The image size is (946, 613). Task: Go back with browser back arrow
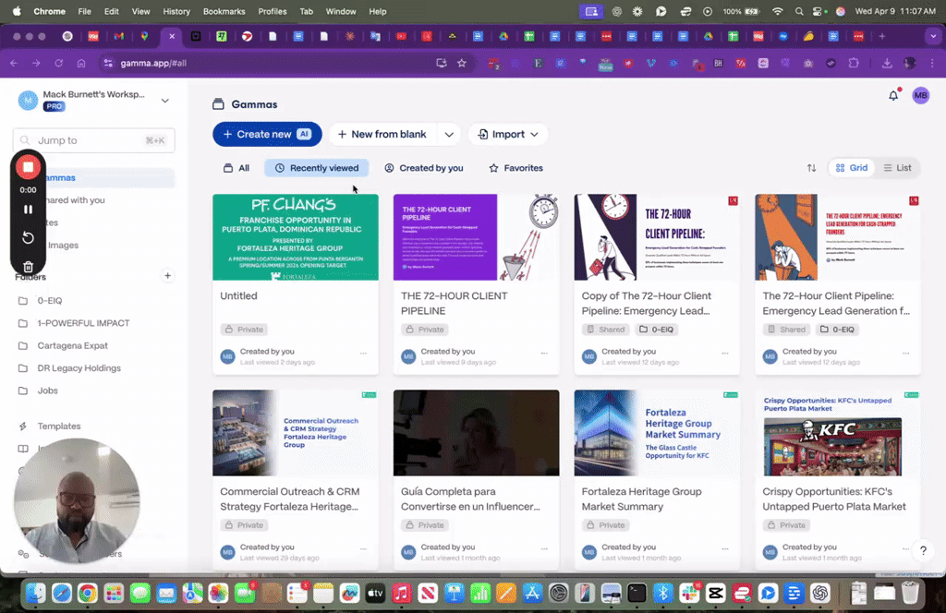pos(14,64)
